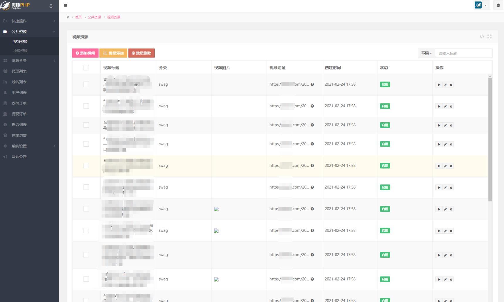504x302 pixels.
Task: Open 小说资源 in the sidebar
Action: (20, 51)
